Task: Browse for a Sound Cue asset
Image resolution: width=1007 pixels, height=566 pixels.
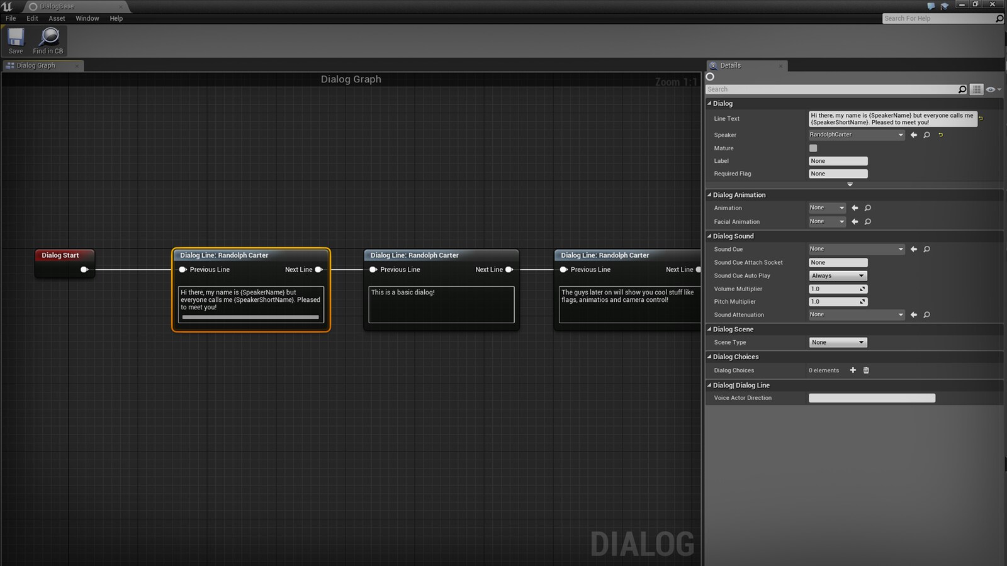Action: 926,249
